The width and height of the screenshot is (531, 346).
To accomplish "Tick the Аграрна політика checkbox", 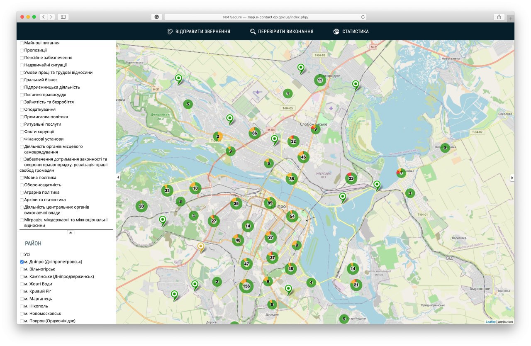I will [x=22, y=193].
